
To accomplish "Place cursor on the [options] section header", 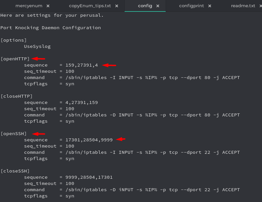I will pos(13,40).
